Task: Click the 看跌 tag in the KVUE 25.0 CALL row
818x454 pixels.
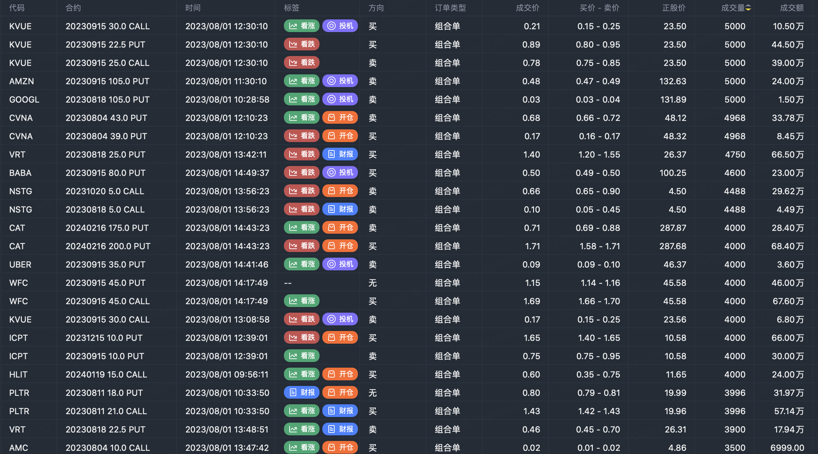Action: (x=302, y=62)
